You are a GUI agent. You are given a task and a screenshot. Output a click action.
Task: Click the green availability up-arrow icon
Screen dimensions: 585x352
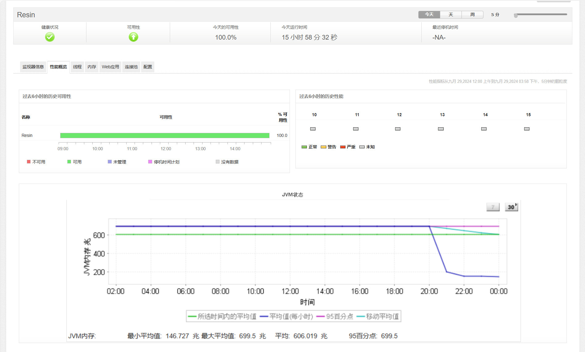point(133,37)
